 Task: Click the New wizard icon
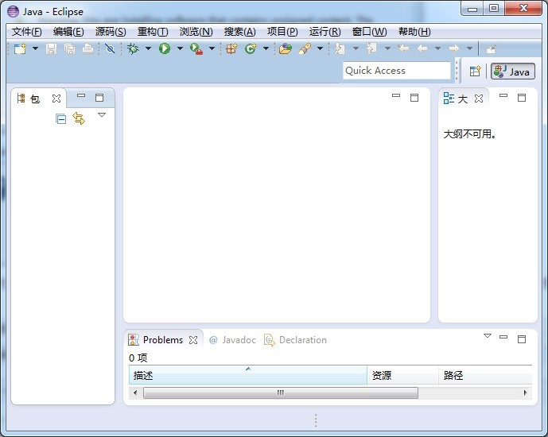[x=20, y=48]
